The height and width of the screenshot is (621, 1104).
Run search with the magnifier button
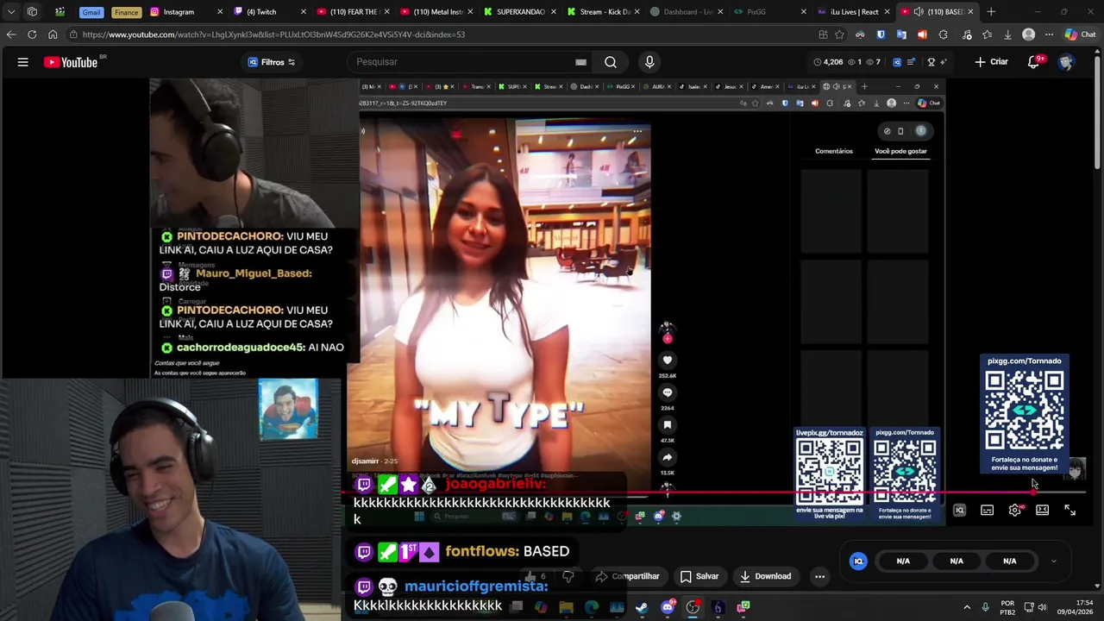611,62
